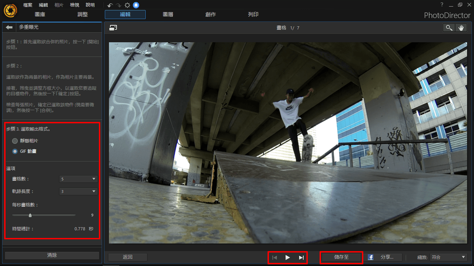The image size is (474, 266).
Task: Click the 時間總計 0.778 value
Action: coord(80,229)
